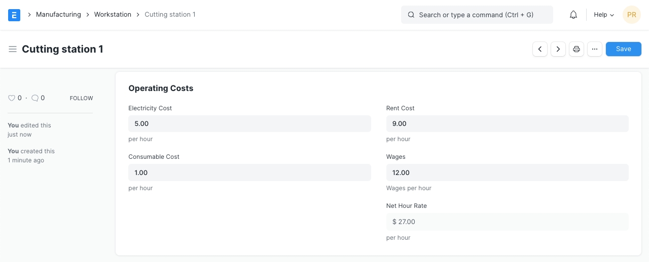649x262 pixels.
Task: Like this document with heart icon
Action: point(12,98)
